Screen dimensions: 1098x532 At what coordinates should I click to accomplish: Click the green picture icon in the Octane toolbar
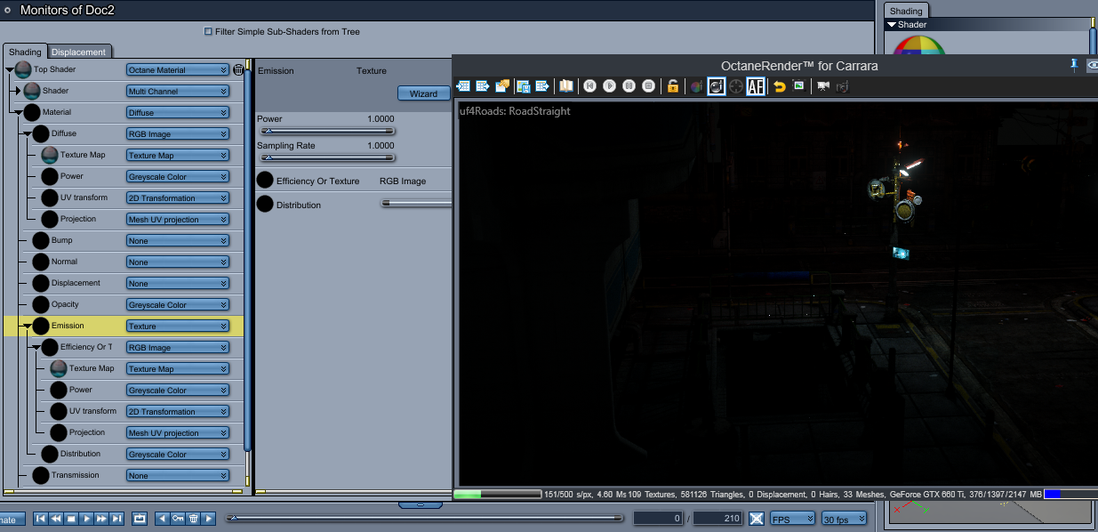pyautogui.click(x=799, y=86)
